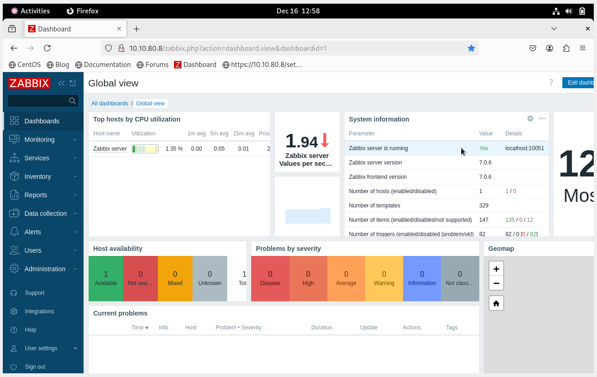
Task: Click the Services hierarchy icon
Action: tap(14, 158)
